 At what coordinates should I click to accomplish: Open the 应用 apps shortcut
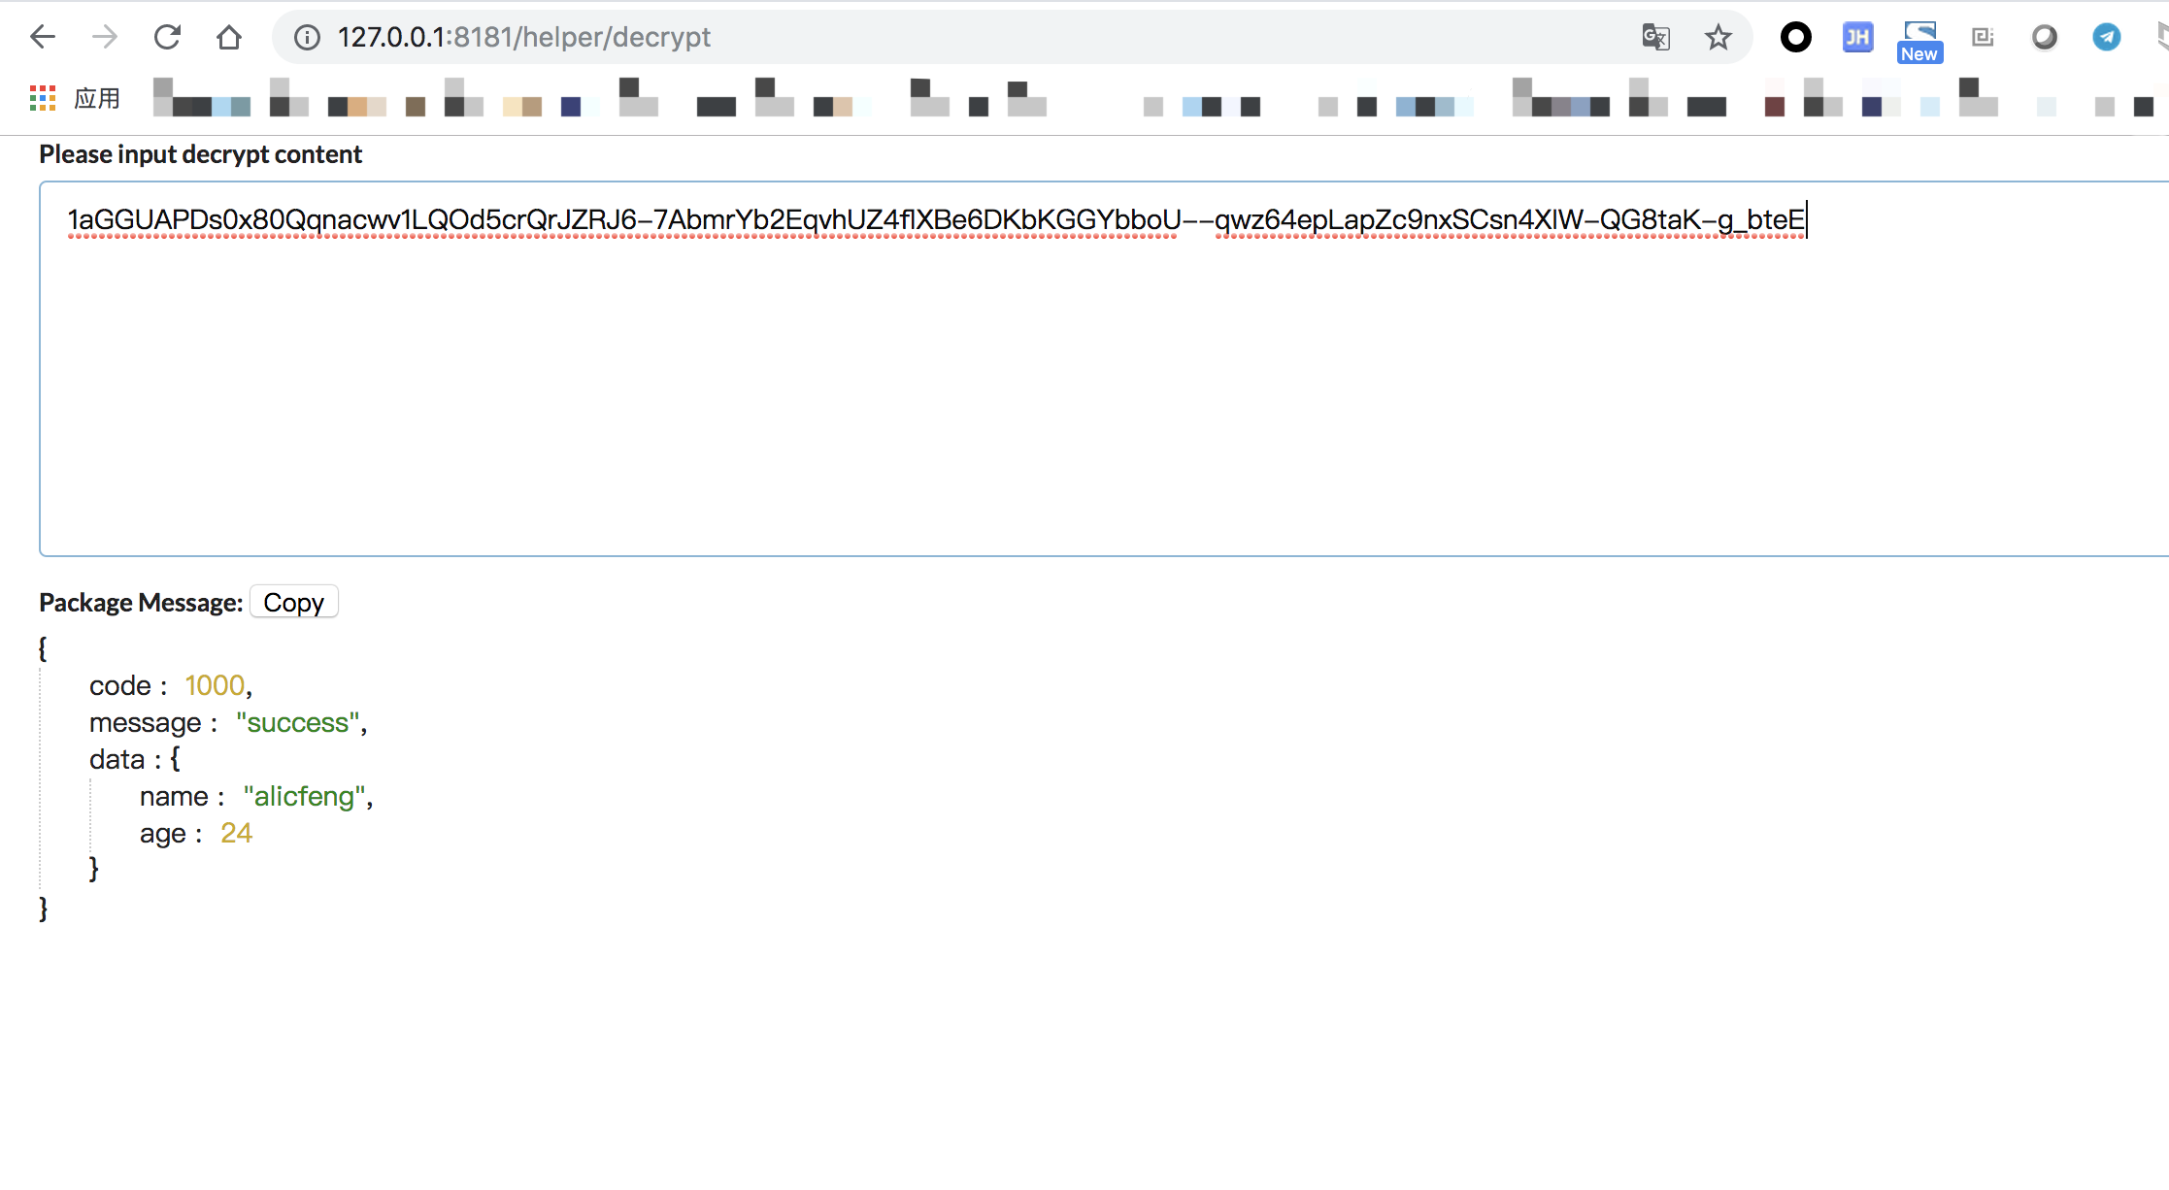click(x=76, y=98)
